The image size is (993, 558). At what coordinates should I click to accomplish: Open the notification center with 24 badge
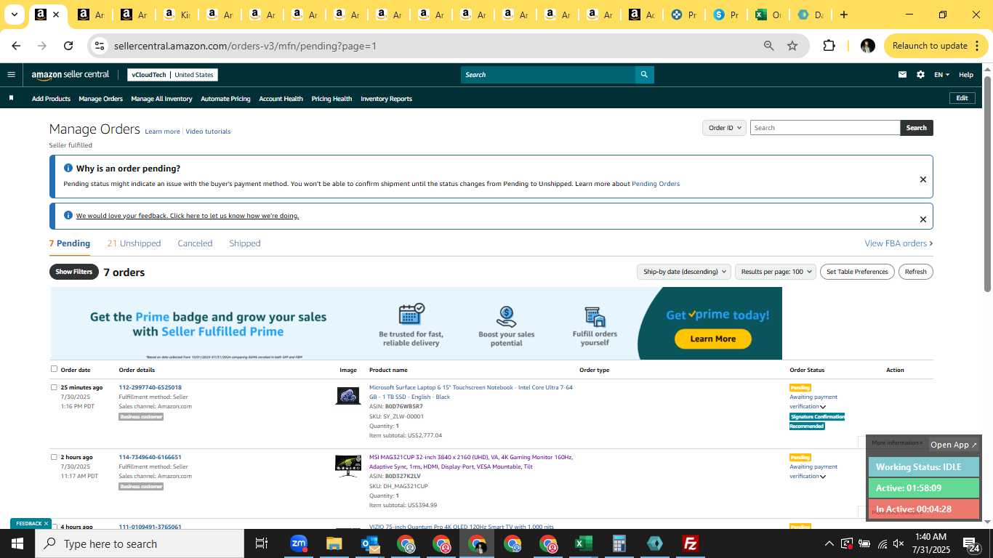tap(972, 543)
